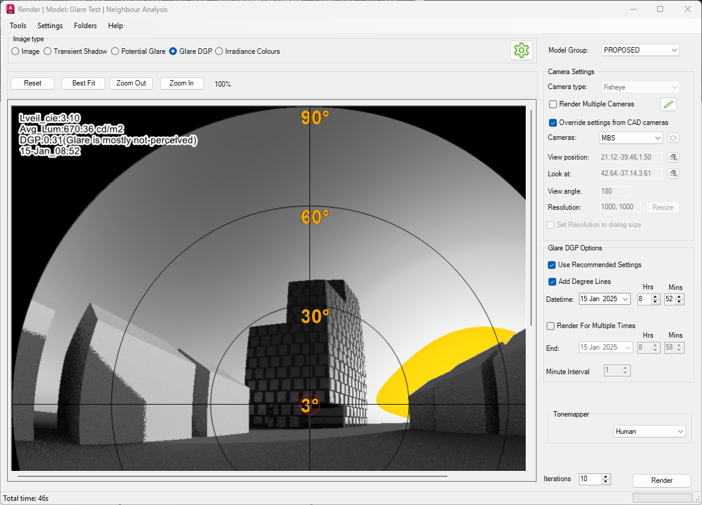Open the End date dropdown
Screen dimensions: 702x505
coord(628,347)
